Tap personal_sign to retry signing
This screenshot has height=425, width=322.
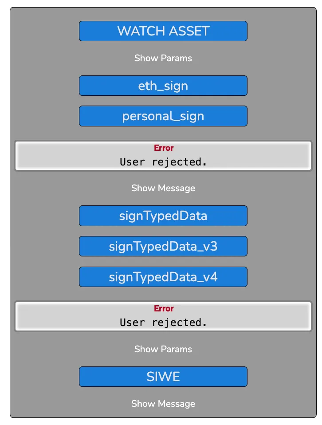click(x=163, y=116)
